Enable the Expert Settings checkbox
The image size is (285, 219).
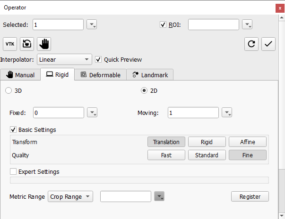tap(13, 172)
